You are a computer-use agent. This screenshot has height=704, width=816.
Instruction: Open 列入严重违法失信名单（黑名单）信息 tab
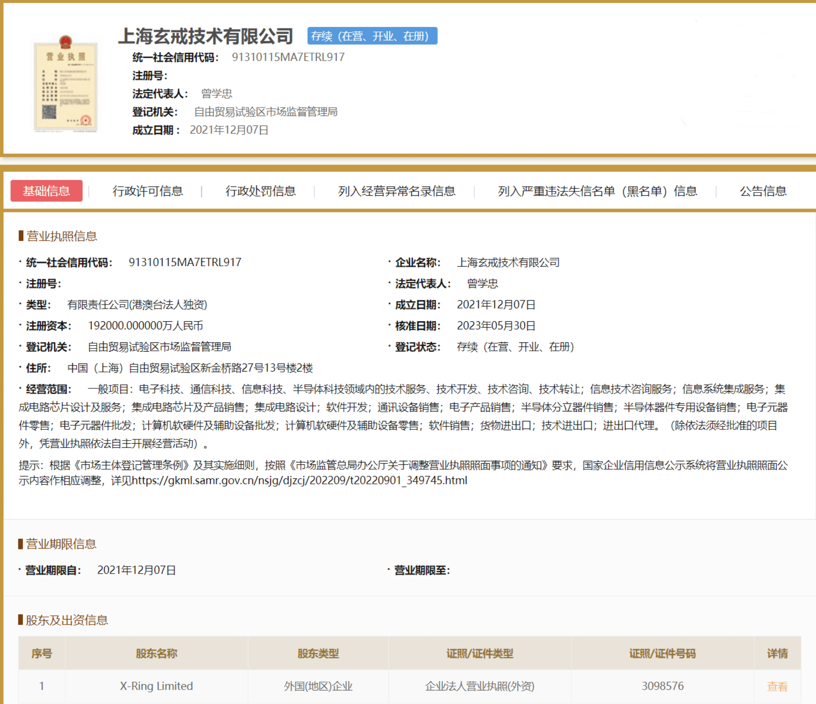[597, 191]
